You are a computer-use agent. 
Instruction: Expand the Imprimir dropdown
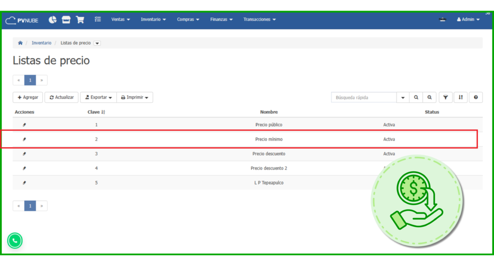pyautogui.click(x=135, y=97)
